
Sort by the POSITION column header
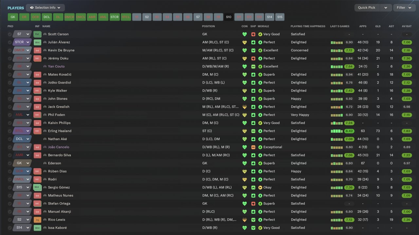pos(209,26)
